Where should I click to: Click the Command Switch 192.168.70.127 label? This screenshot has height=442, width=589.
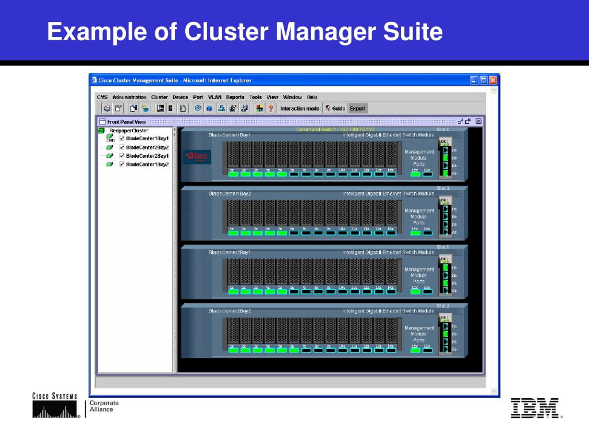335,129
